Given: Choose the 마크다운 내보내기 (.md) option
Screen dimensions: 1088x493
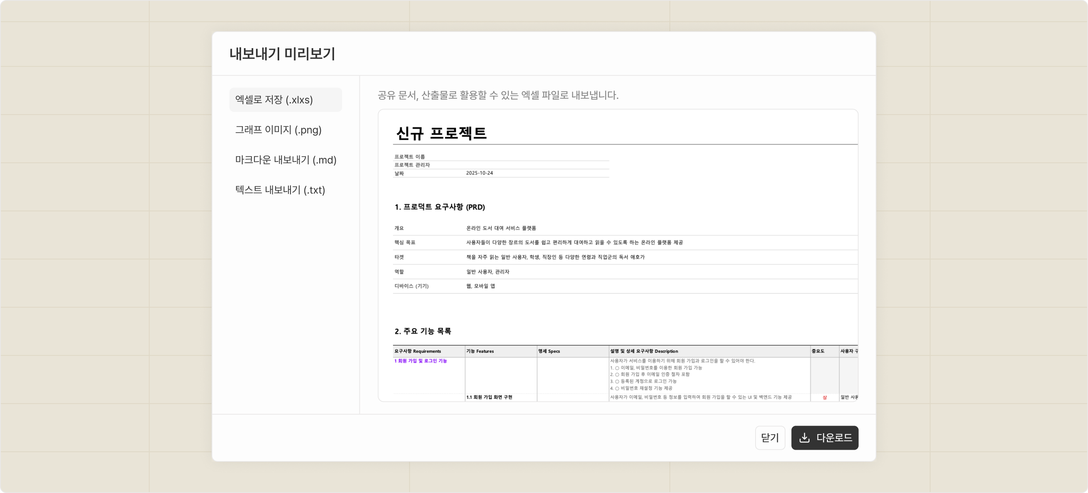Looking at the screenshot, I should (286, 160).
